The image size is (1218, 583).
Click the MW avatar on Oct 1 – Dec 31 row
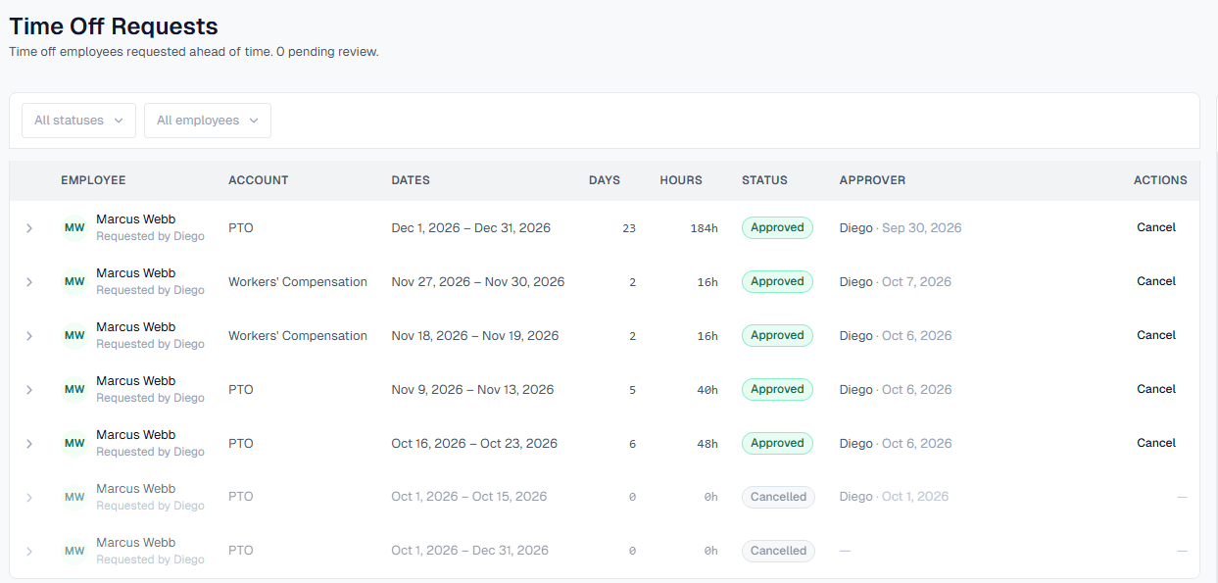(74, 552)
